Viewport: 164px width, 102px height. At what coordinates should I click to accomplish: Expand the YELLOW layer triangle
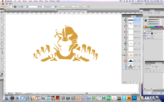click(x=127, y=55)
